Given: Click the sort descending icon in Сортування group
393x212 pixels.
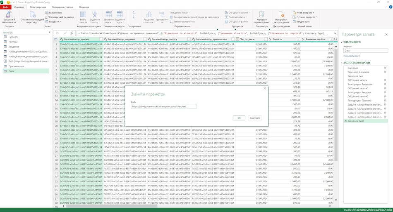Looking at the screenshot, I should pyautogui.click(x=134, y=17).
